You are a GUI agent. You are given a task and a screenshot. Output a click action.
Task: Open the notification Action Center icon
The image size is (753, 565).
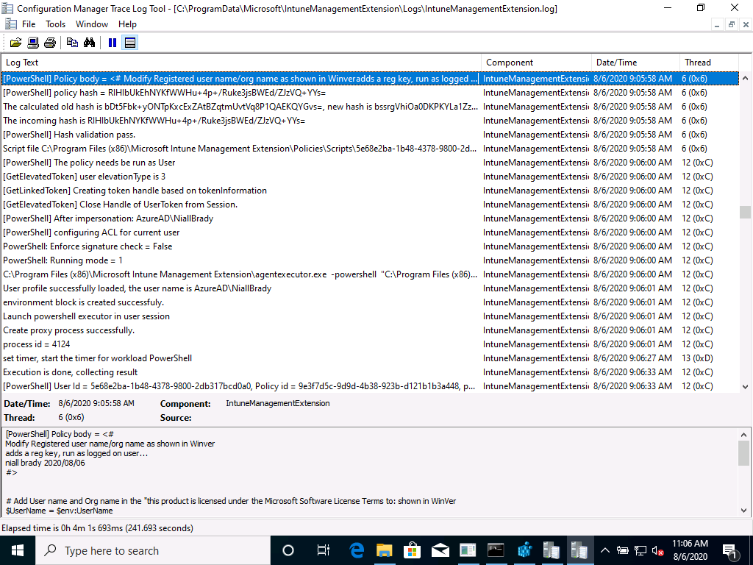pyautogui.click(x=730, y=551)
